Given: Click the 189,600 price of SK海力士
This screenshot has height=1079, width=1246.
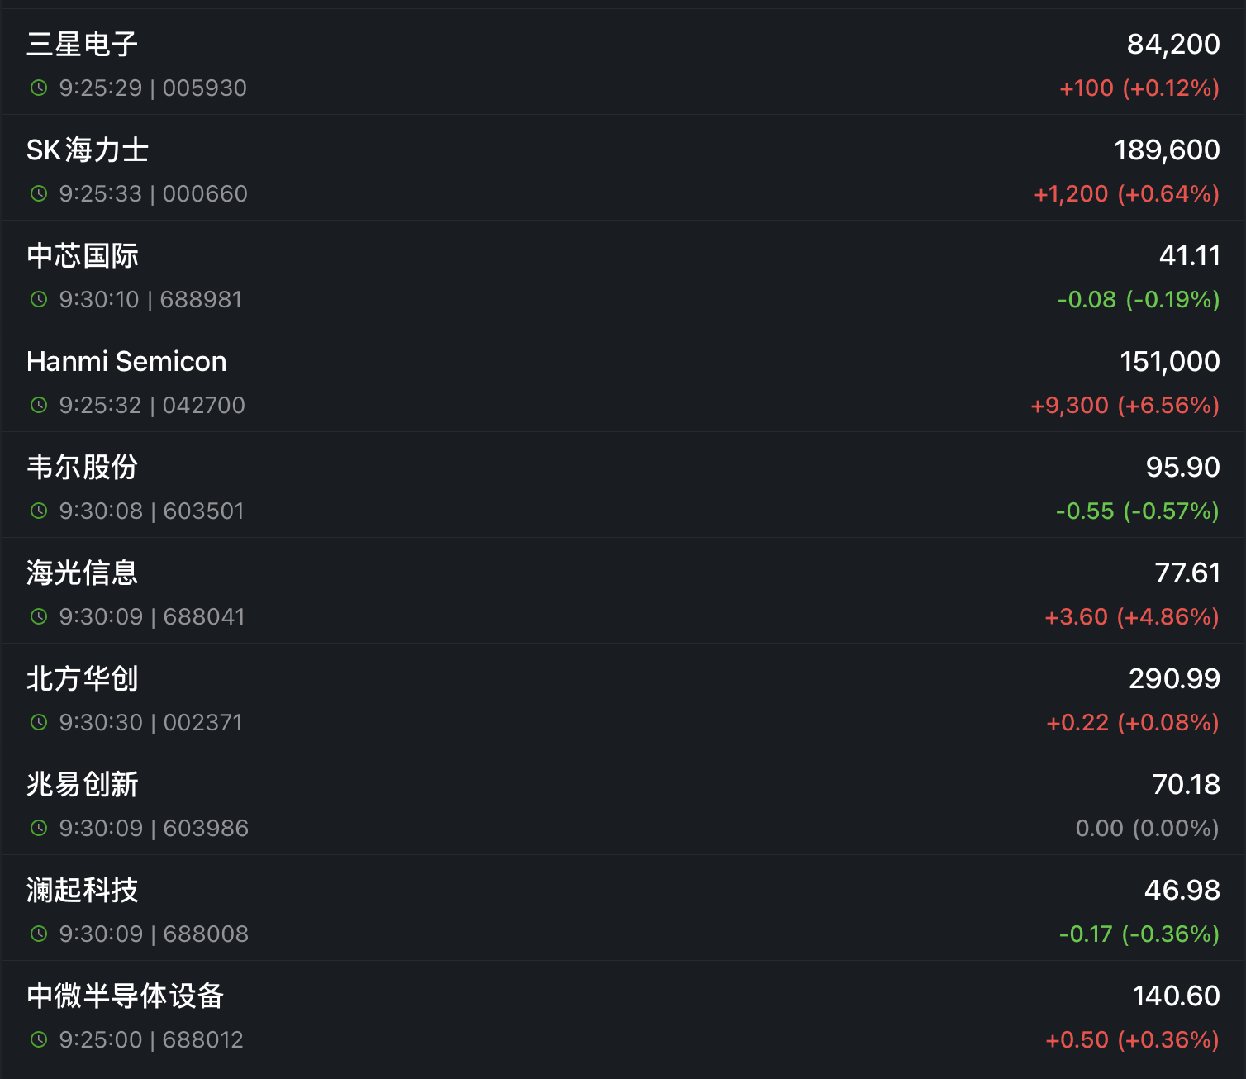Looking at the screenshot, I should [1167, 150].
